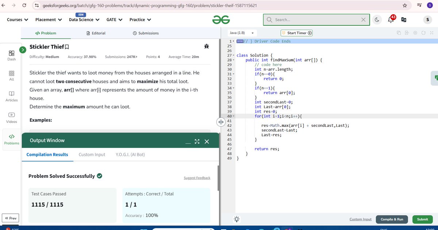Click the lightbulb hint icon
Viewport: 438px width, 230px height.
coord(237,219)
